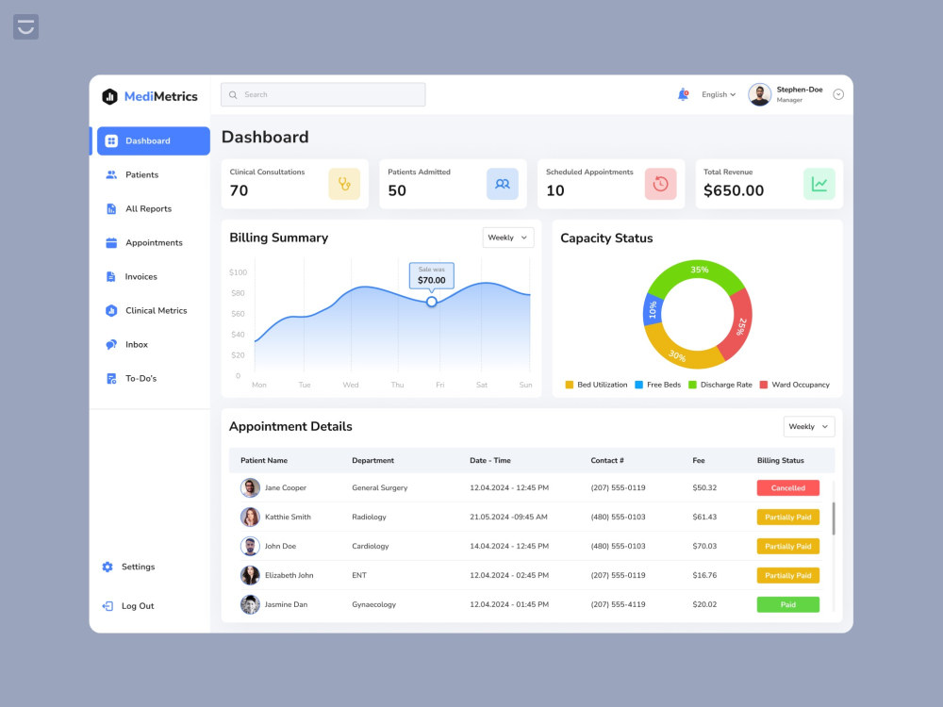Click the 25% red donut segment
Image resolution: width=943 pixels, height=707 pixels.
[739, 325]
